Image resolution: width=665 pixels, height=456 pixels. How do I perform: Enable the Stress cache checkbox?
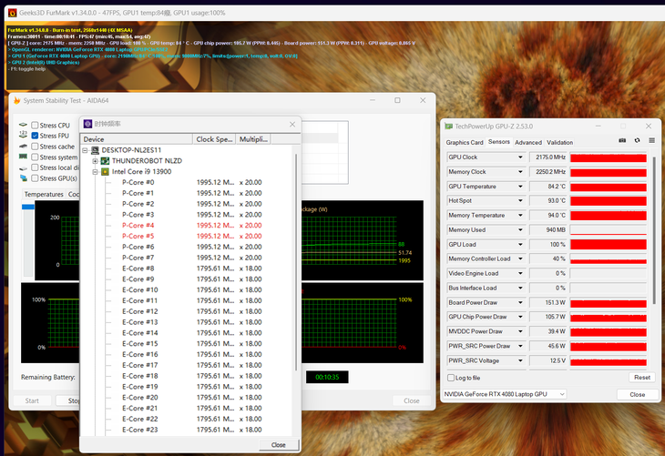click(x=35, y=147)
